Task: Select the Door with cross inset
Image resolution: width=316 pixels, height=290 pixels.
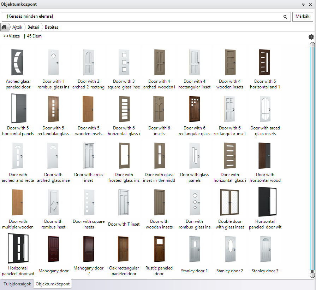Action: point(89,156)
